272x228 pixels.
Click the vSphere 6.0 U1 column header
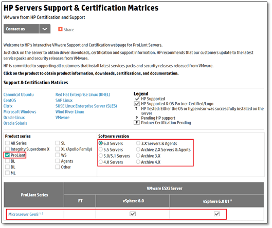(x=217, y=201)
